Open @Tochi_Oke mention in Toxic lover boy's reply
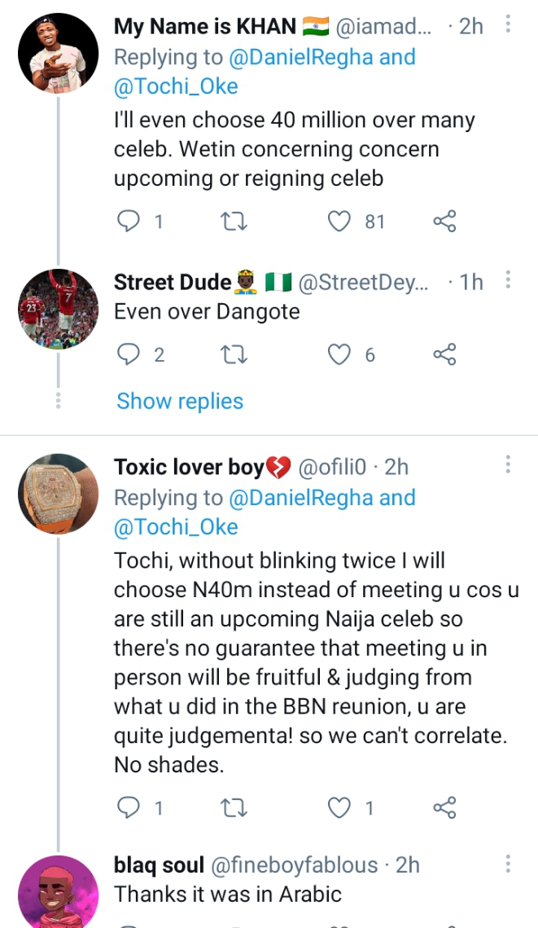Image resolution: width=538 pixels, height=928 pixels. 176,527
